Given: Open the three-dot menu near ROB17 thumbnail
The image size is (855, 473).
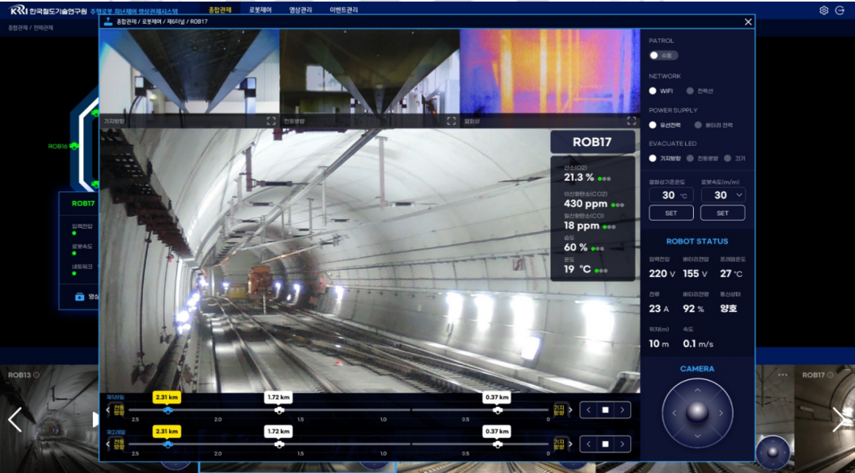Looking at the screenshot, I should point(783,375).
